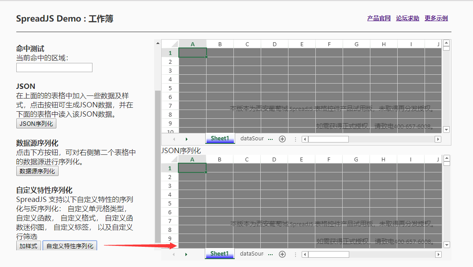Click horizontal scrollbar thumb in top spreadsheet
Screen dimensions: 473x267
[329, 139]
